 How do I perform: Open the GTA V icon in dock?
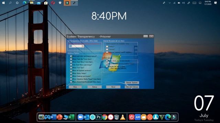(162, 117)
